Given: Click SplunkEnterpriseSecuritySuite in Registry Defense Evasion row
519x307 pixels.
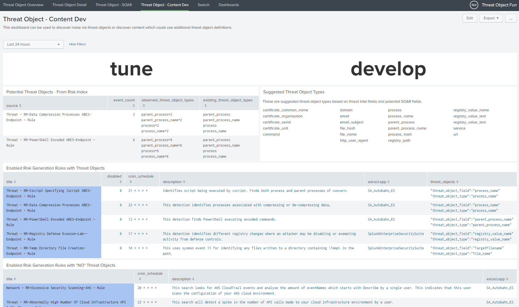Looking at the screenshot, I should (x=396, y=234).
